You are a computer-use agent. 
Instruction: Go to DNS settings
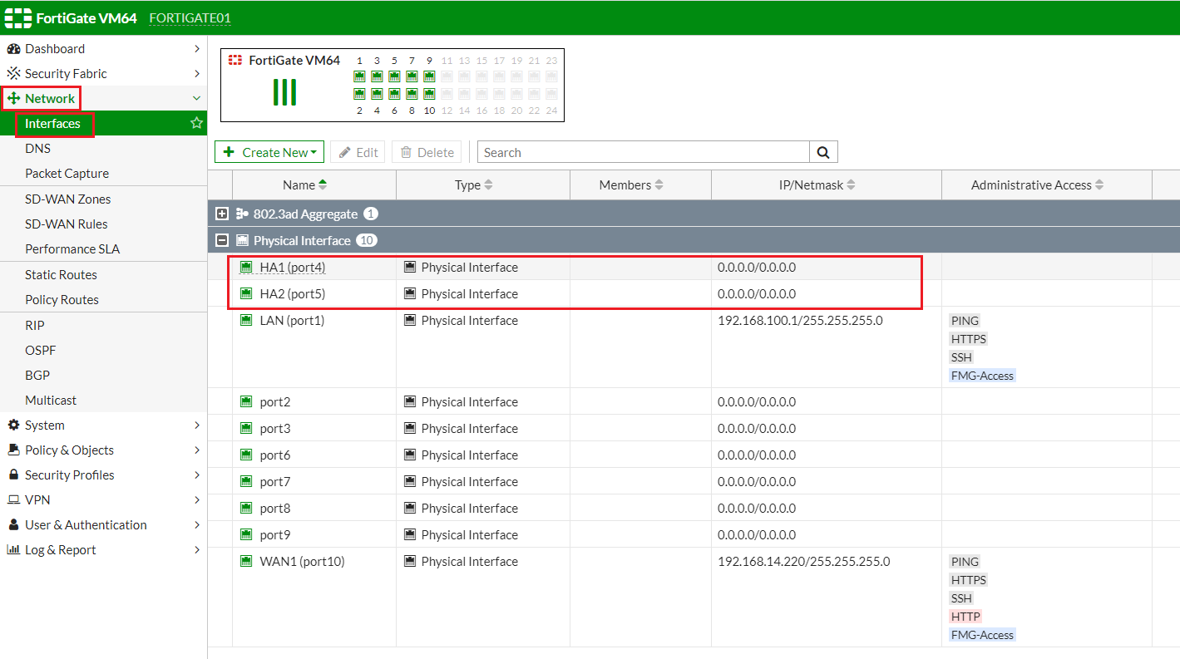37,148
